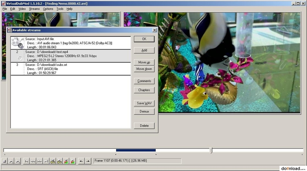The image size is (307, 171).
Task: Set selection start mark-in
Action: (81, 161)
